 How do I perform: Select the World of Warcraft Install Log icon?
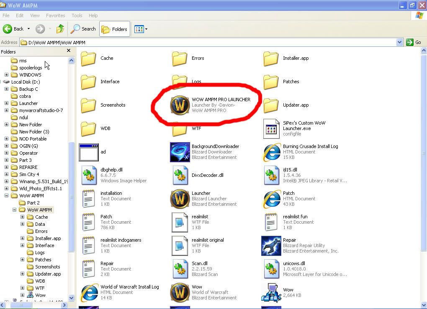tap(89, 292)
